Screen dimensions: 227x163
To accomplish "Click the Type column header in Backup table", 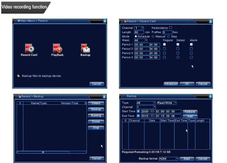I will coord(191,121).
